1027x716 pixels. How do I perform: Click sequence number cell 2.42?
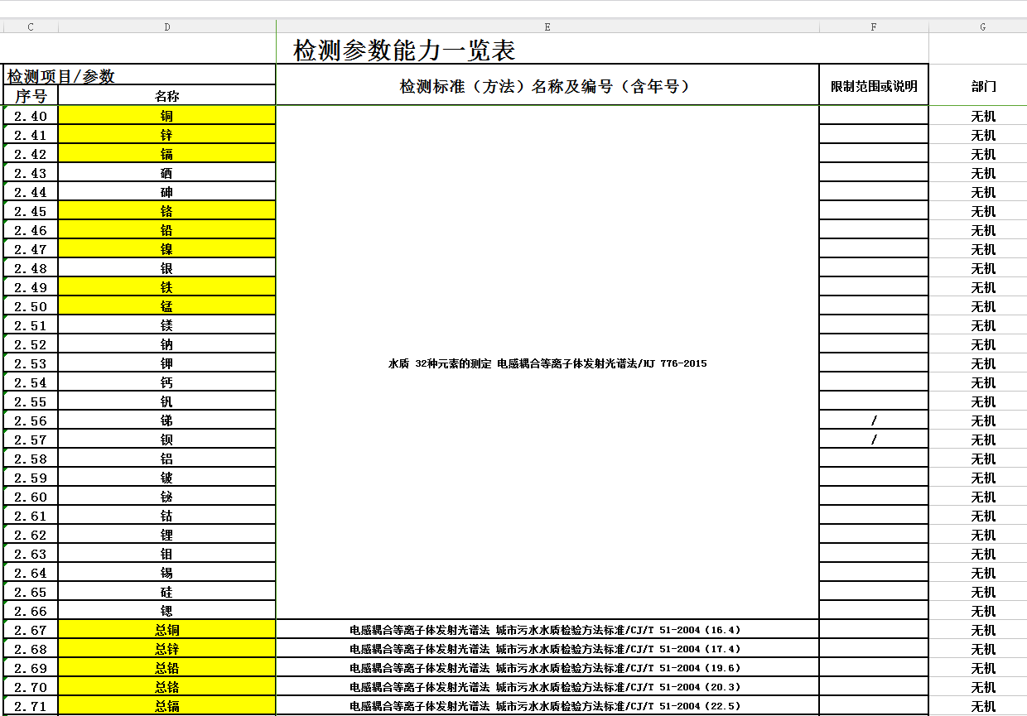tap(31, 153)
